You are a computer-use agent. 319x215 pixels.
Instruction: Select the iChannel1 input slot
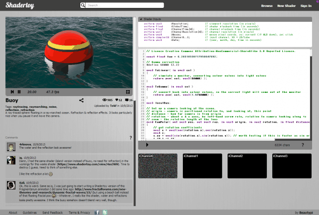tap(203, 166)
